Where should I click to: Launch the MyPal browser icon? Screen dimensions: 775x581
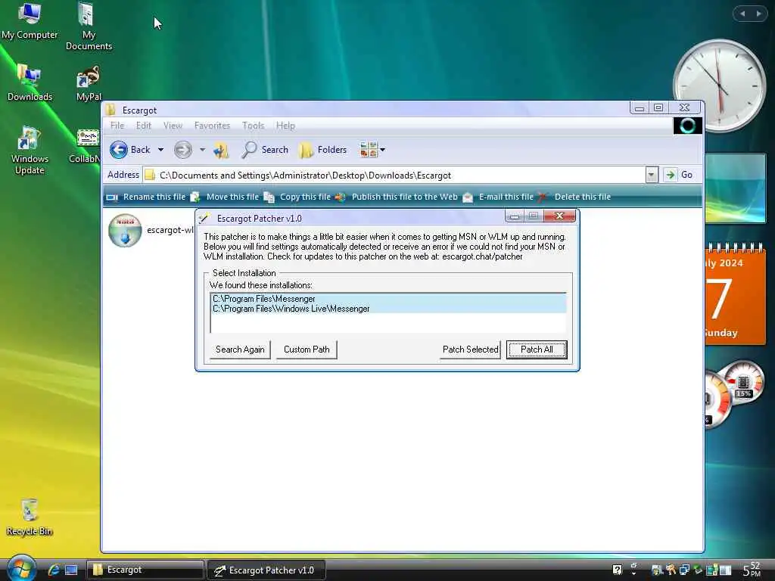coord(89,82)
